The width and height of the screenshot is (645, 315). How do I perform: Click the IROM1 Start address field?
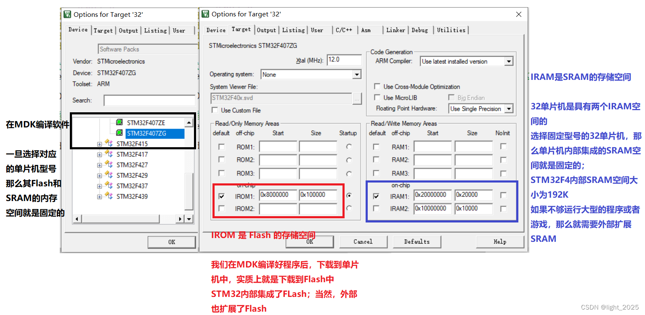[278, 196]
